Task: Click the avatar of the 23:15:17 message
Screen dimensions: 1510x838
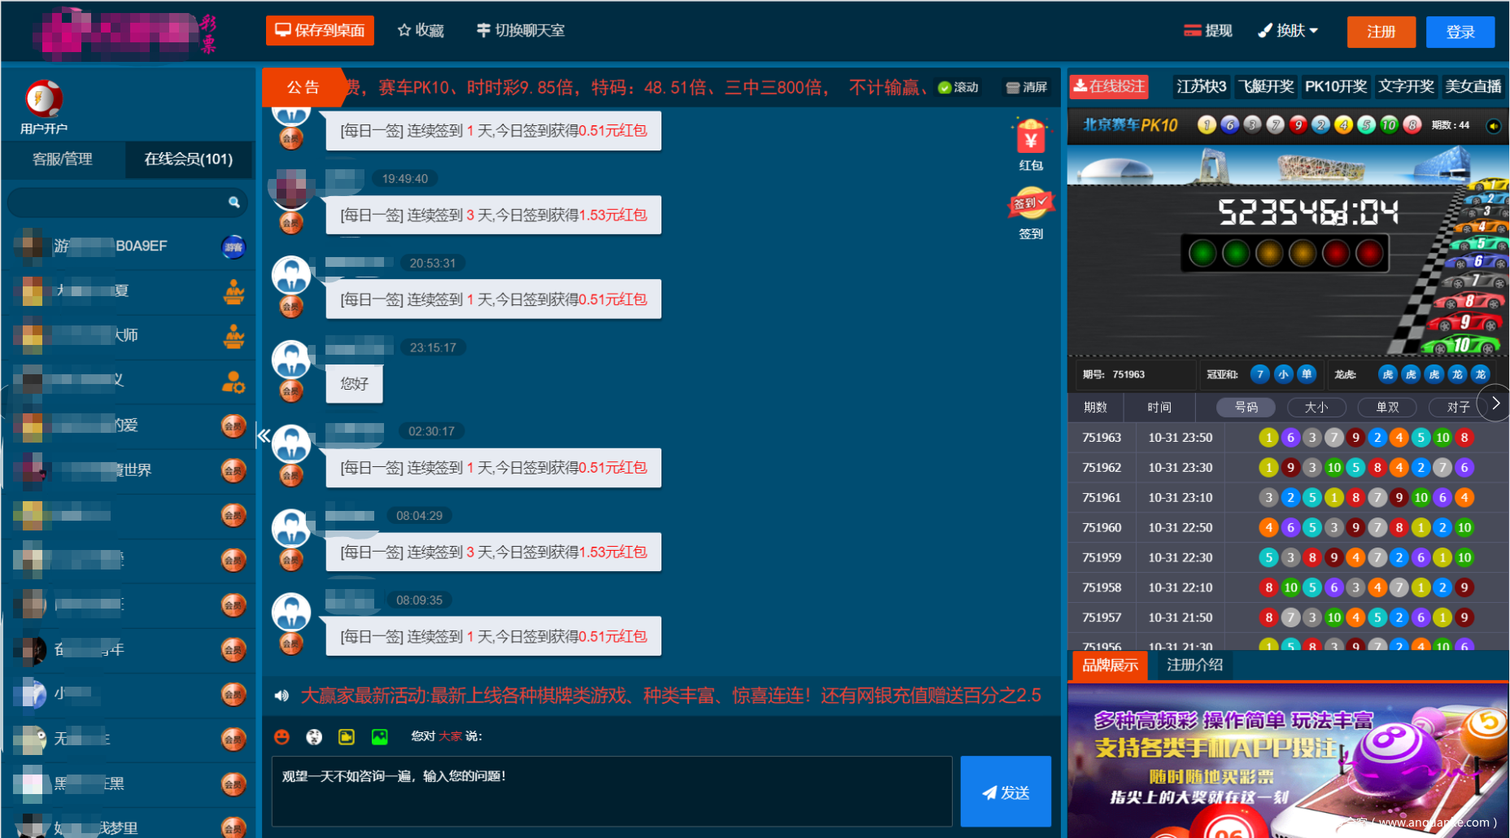Action: 290,360
